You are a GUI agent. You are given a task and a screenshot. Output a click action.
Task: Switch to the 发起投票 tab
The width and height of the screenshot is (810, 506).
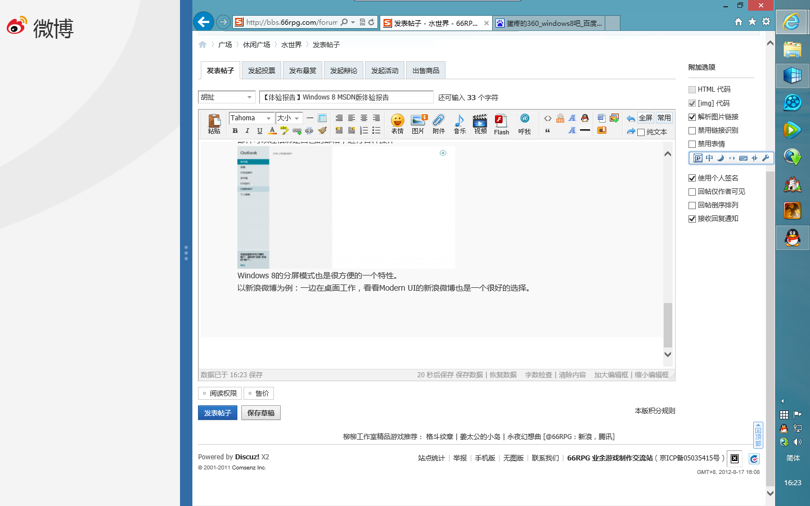262,70
